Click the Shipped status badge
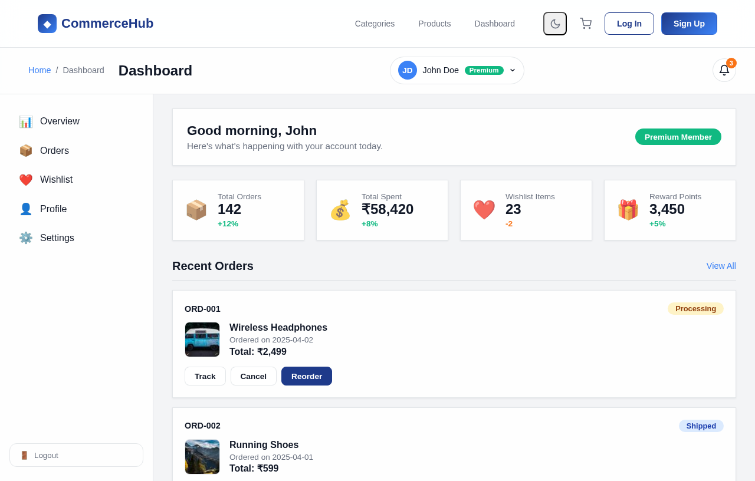755x481 pixels. point(701,426)
